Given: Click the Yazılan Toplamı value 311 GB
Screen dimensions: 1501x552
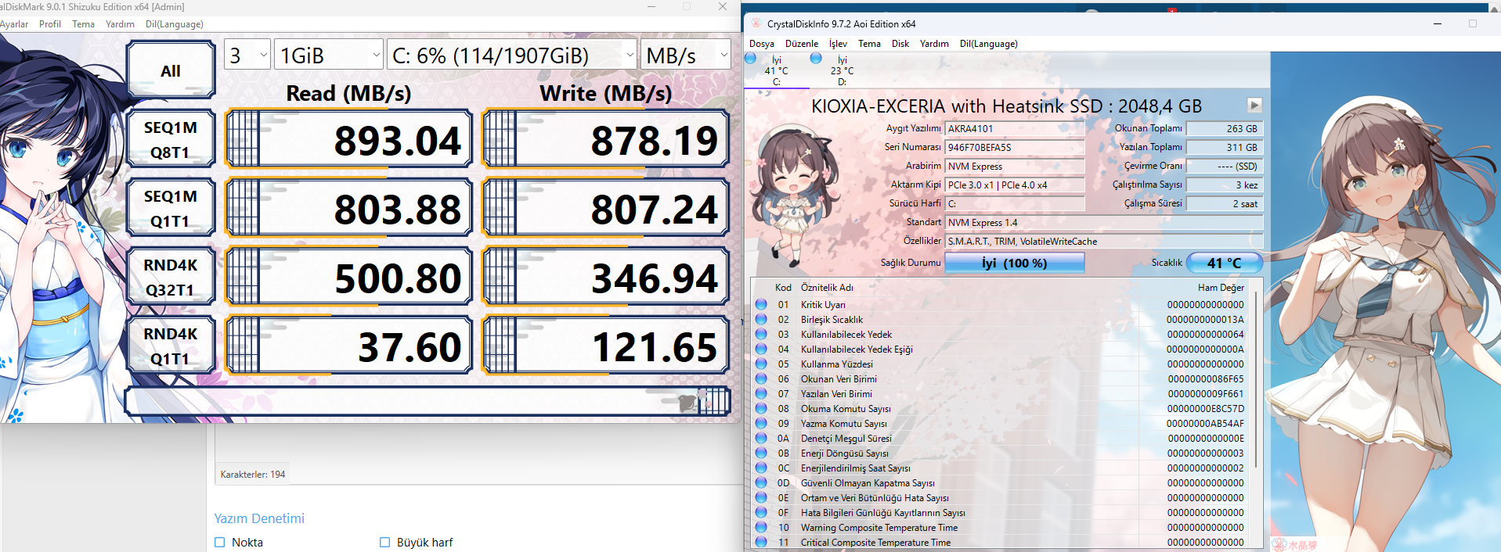Looking at the screenshot, I should point(1224,147).
